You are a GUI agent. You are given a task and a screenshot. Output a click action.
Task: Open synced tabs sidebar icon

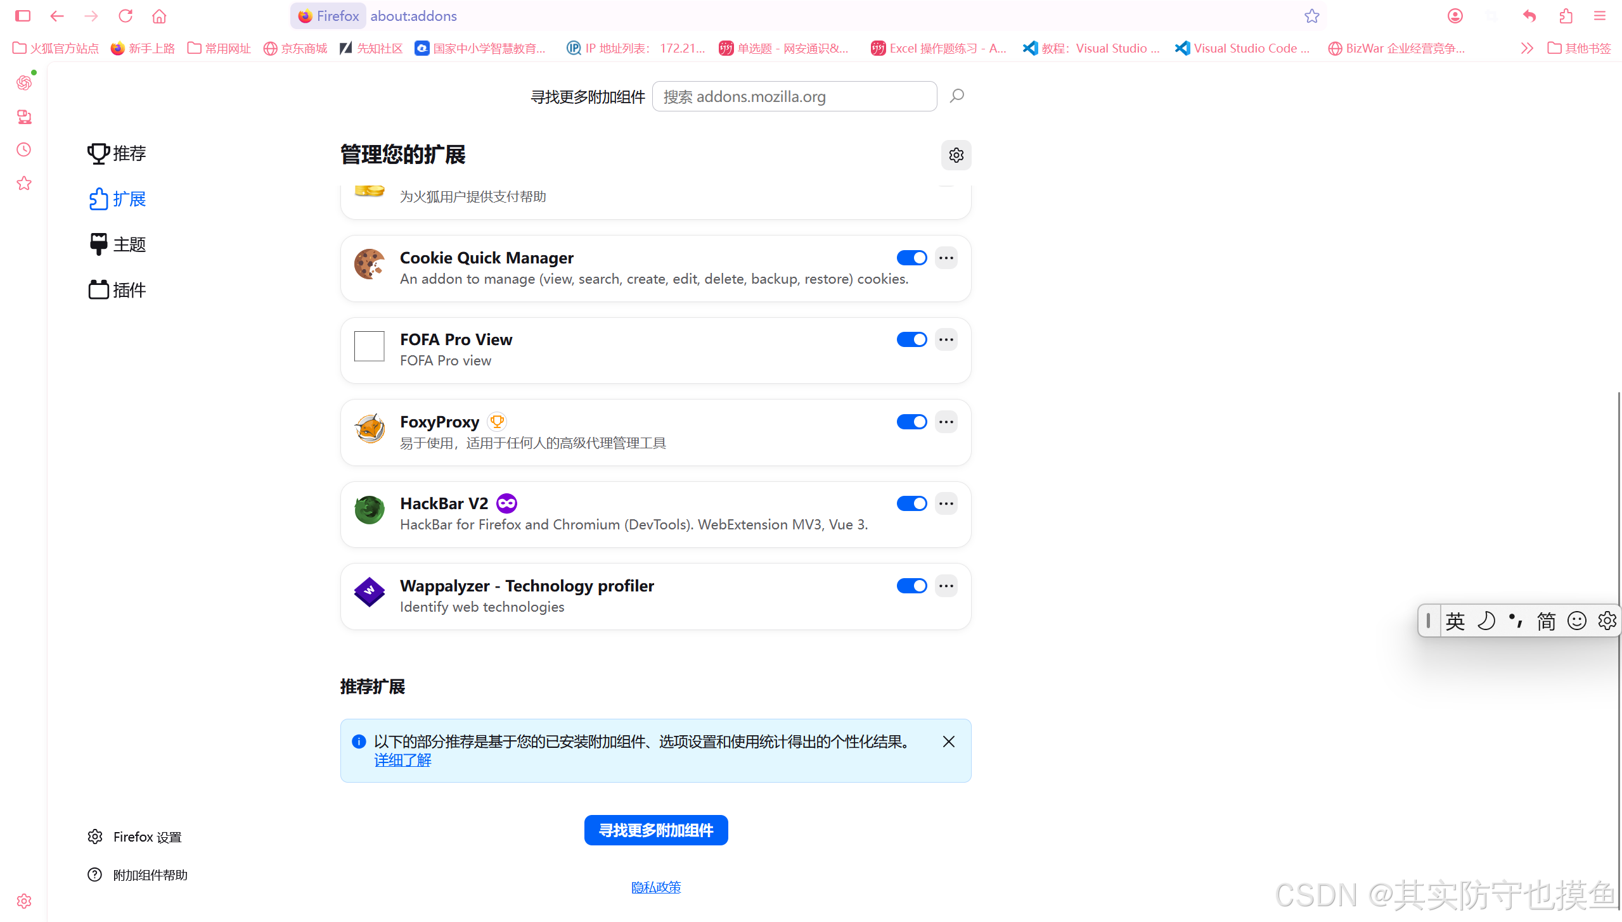[x=24, y=117]
